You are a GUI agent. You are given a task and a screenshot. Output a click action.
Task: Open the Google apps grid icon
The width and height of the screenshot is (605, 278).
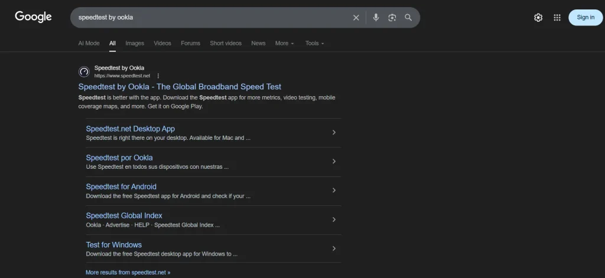pos(557,17)
